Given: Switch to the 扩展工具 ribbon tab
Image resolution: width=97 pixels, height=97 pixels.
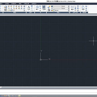Looking at the screenshot, I should click(x=26, y=4).
